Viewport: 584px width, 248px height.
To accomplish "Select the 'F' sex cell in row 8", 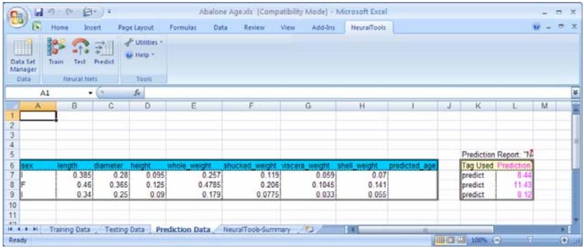I will [x=38, y=184].
